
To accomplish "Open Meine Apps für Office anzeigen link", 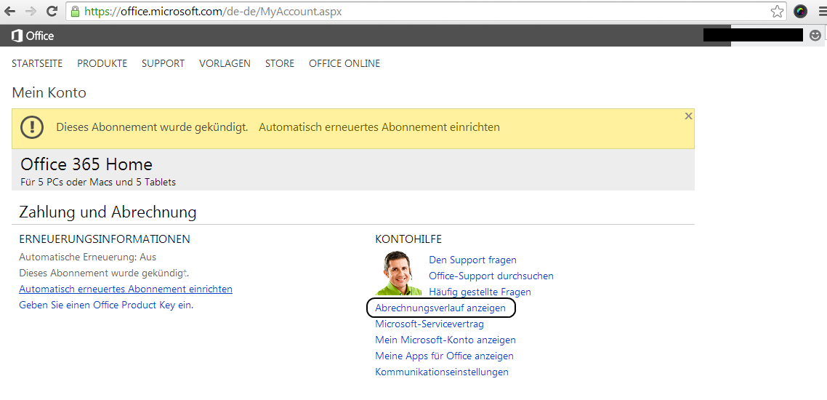I will [444, 356].
